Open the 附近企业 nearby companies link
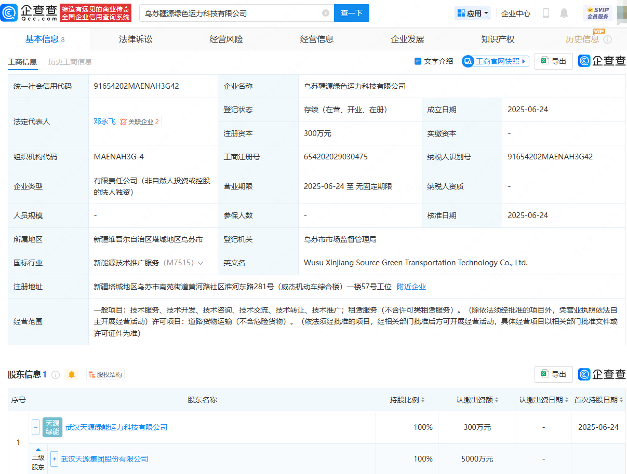This screenshot has width=627, height=474. click(x=411, y=287)
